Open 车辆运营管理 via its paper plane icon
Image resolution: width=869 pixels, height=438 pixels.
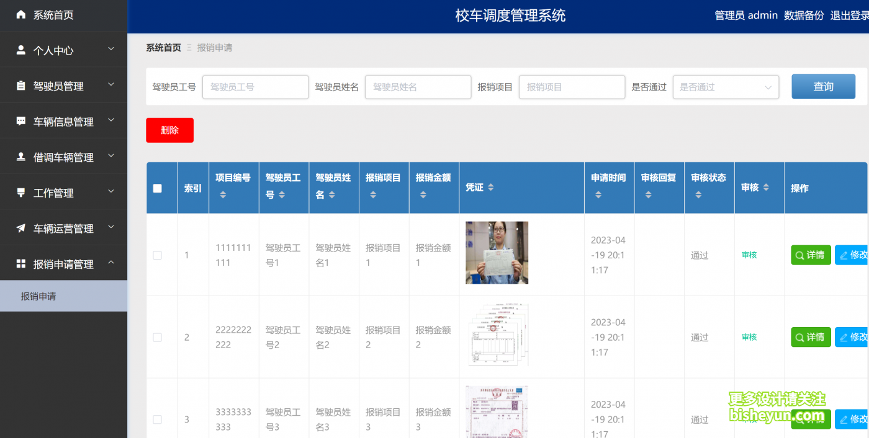(22, 227)
